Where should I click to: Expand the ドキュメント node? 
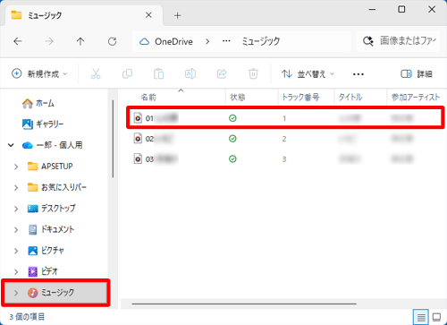16,229
